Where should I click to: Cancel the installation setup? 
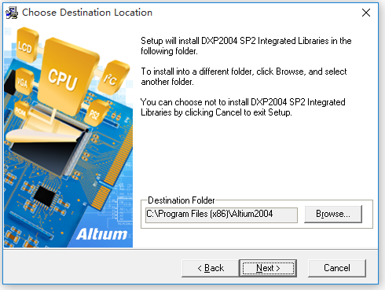pyautogui.click(x=337, y=268)
